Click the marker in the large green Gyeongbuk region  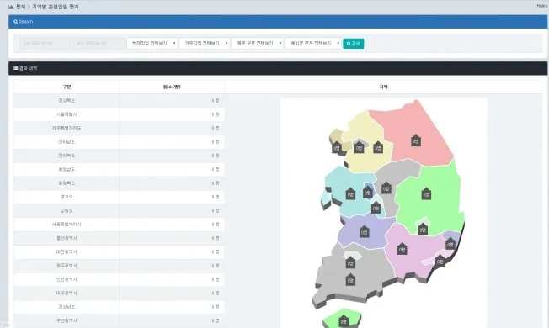426,193
